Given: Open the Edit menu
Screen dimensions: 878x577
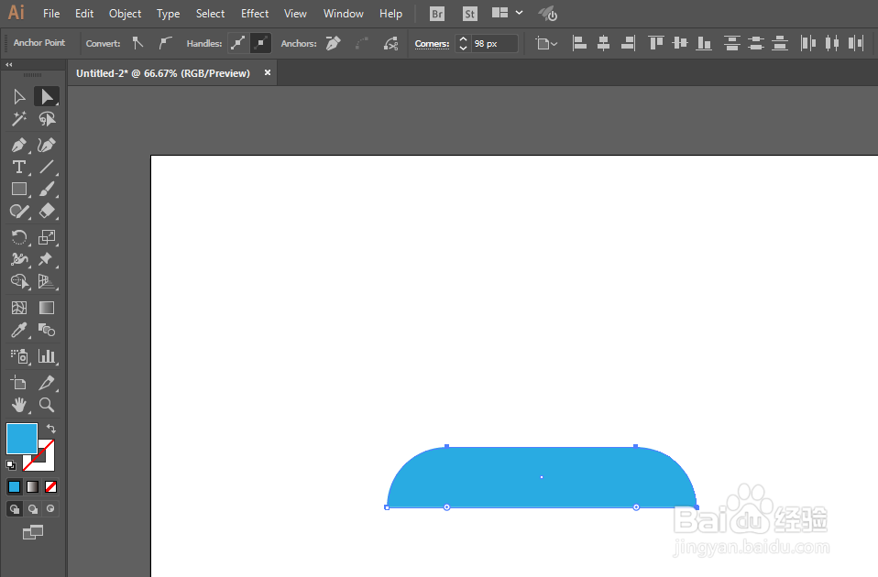Looking at the screenshot, I should click(84, 14).
